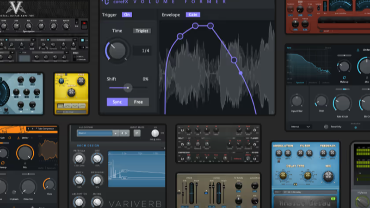Click blue Limiter icon in bitcrusher plugin

(x=358, y=50)
